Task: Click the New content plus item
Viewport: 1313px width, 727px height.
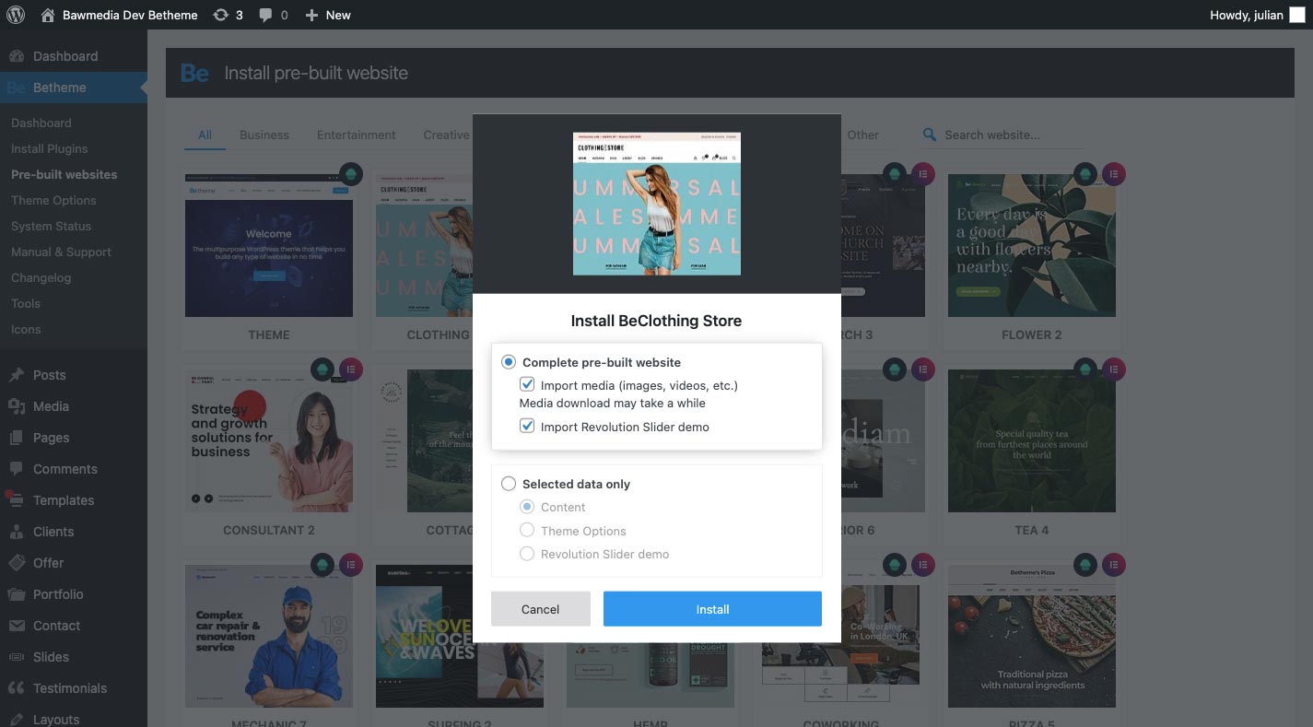Action: tap(328, 15)
